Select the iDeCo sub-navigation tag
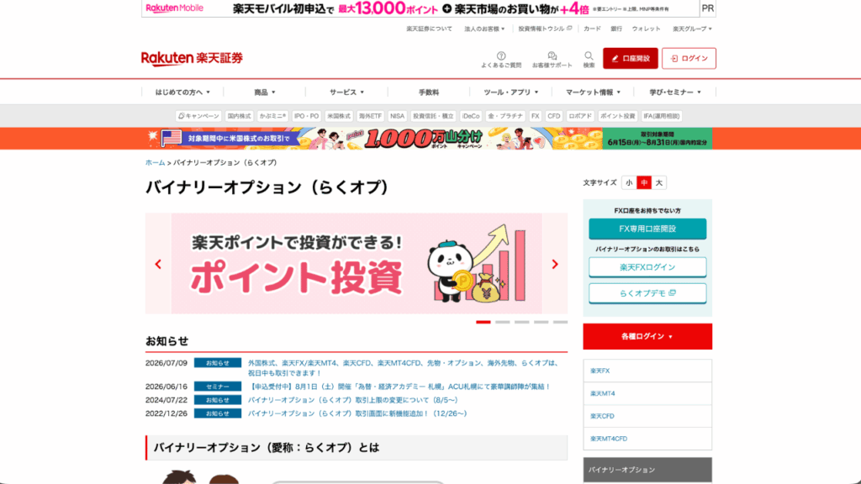 point(471,116)
